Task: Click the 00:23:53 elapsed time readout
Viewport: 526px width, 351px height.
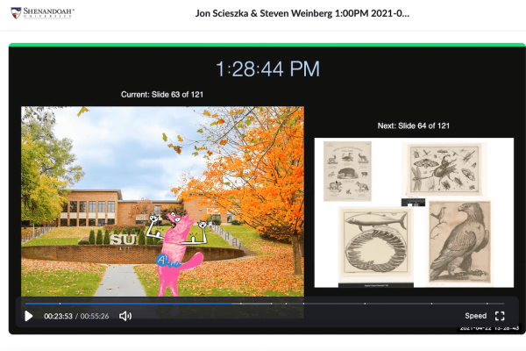Action: [x=58, y=317]
